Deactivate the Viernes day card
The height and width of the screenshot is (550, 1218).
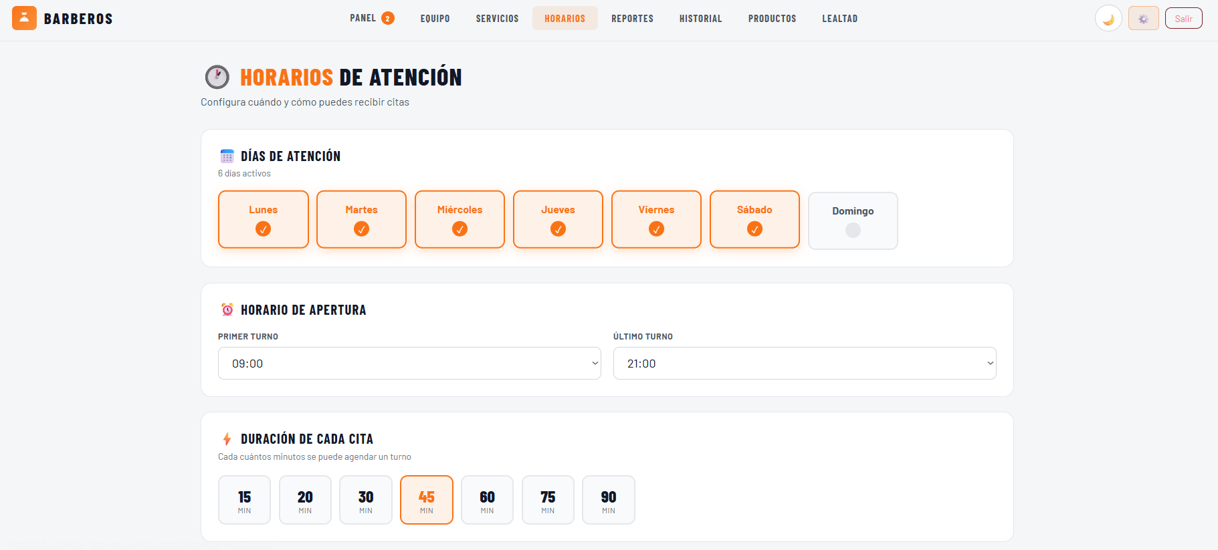point(656,219)
